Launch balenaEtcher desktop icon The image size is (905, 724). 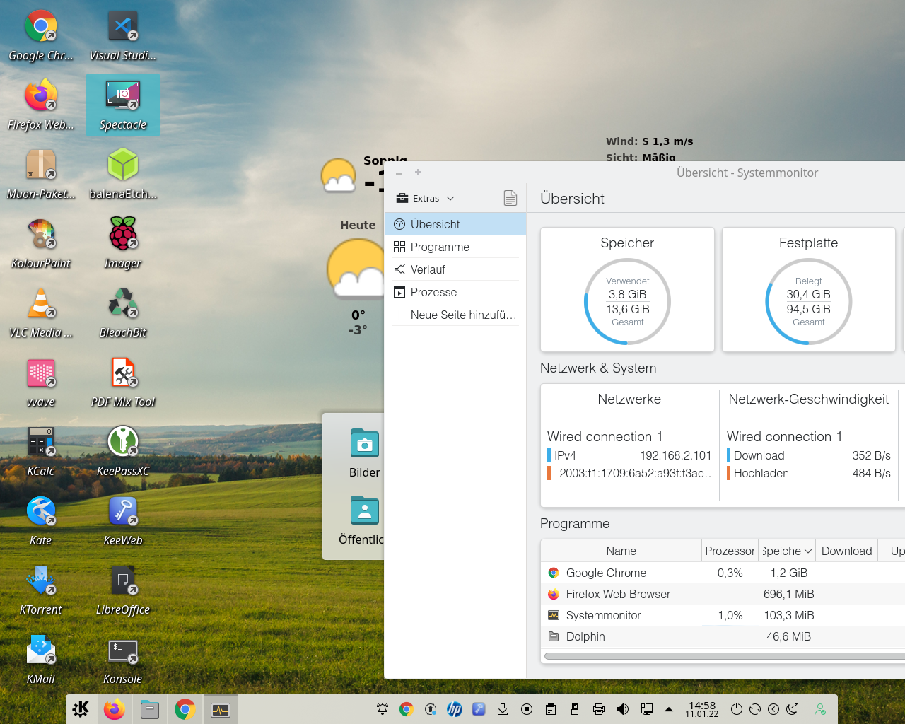pyautogui.click(x=123, y=174)
